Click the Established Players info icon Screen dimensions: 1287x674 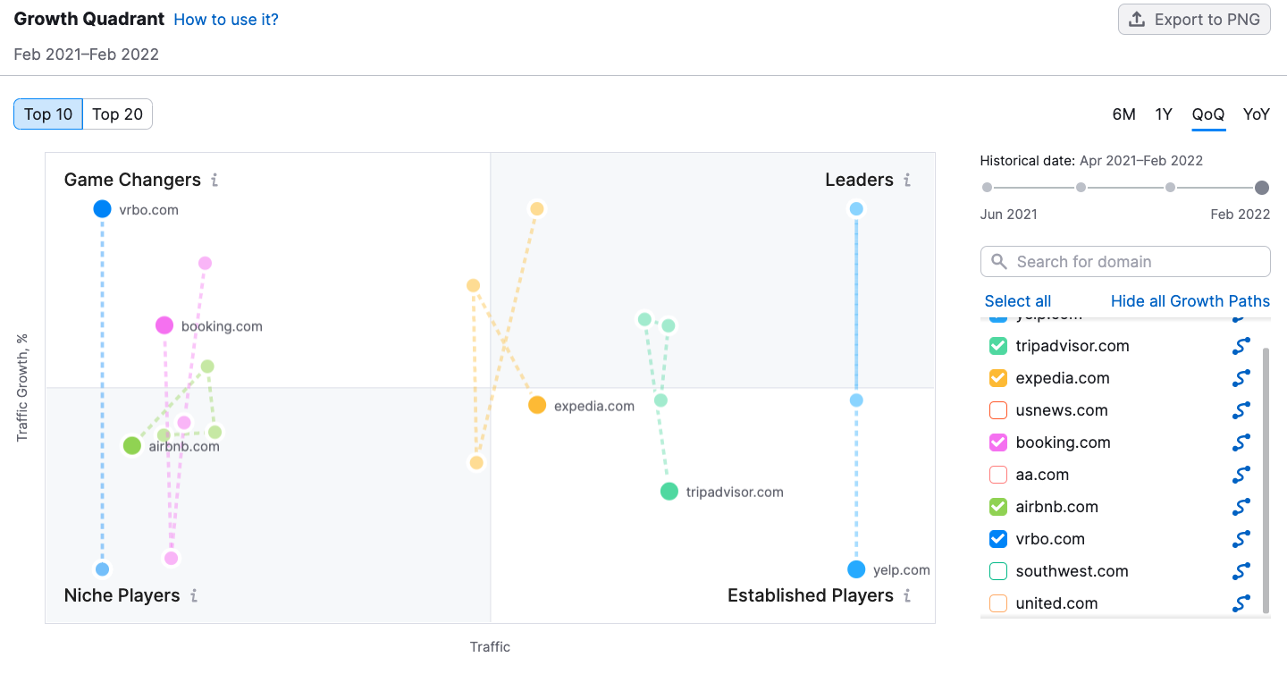(907, 596)
